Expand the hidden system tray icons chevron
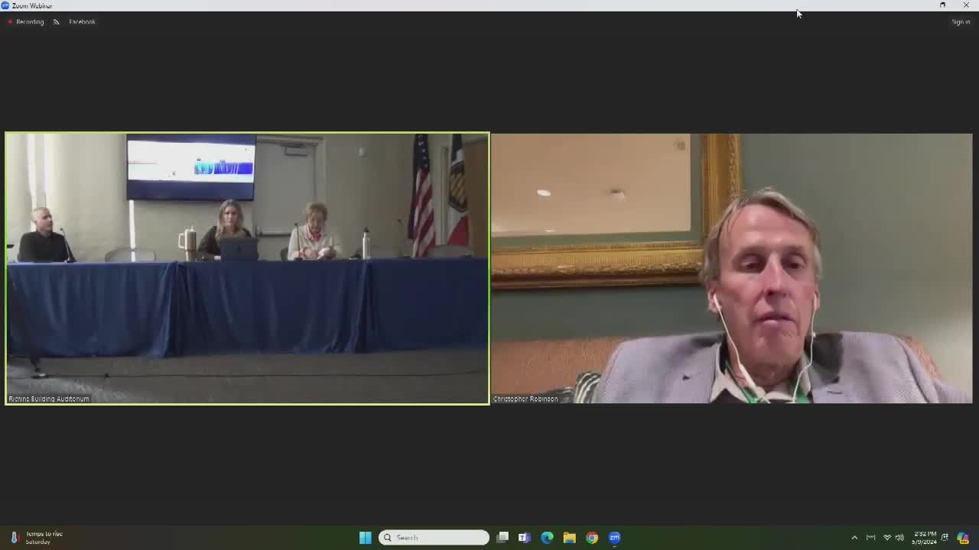 click(x=854, y=538)
